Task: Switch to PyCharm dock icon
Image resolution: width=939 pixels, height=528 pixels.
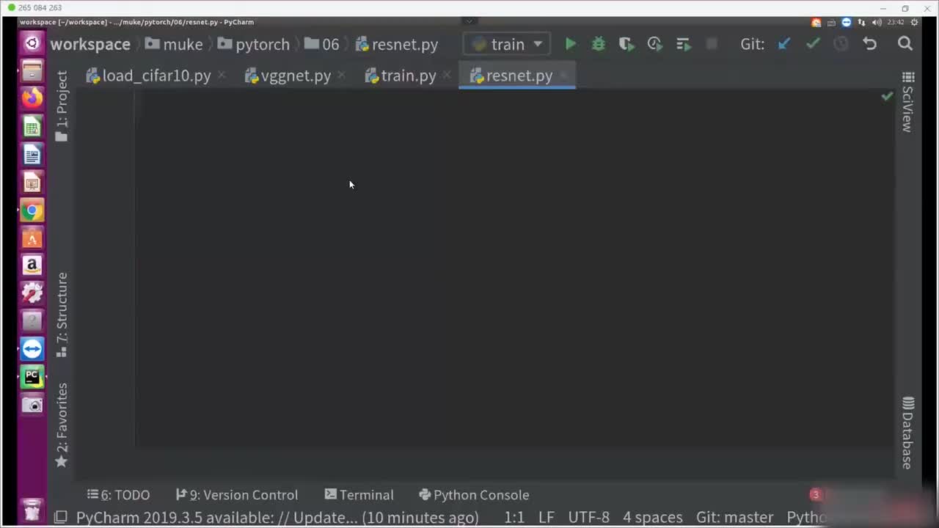Action: [x=32, y=377]
